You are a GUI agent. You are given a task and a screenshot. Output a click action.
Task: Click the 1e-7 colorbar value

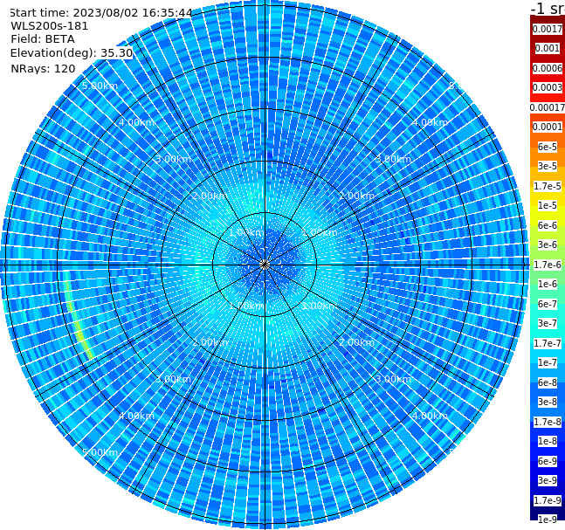pos(548,362)
